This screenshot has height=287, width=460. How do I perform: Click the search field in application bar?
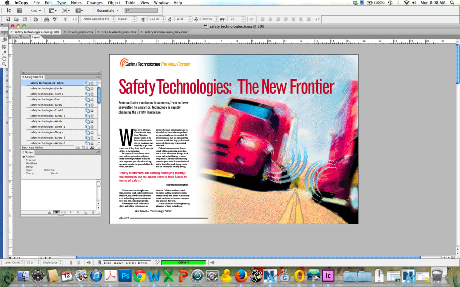[141, 11]
